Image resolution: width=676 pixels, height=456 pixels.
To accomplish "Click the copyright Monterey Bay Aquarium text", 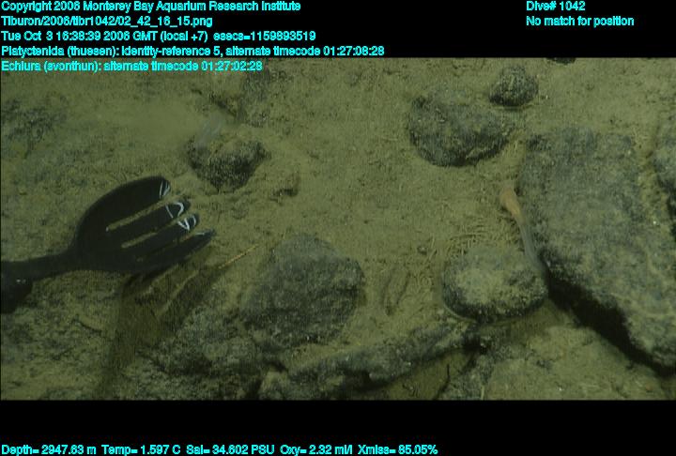I will coord(150,6).
